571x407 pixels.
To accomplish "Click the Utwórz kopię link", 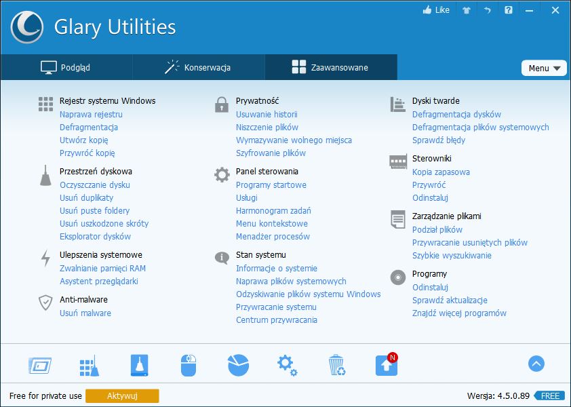I will (x=84, y=140).
